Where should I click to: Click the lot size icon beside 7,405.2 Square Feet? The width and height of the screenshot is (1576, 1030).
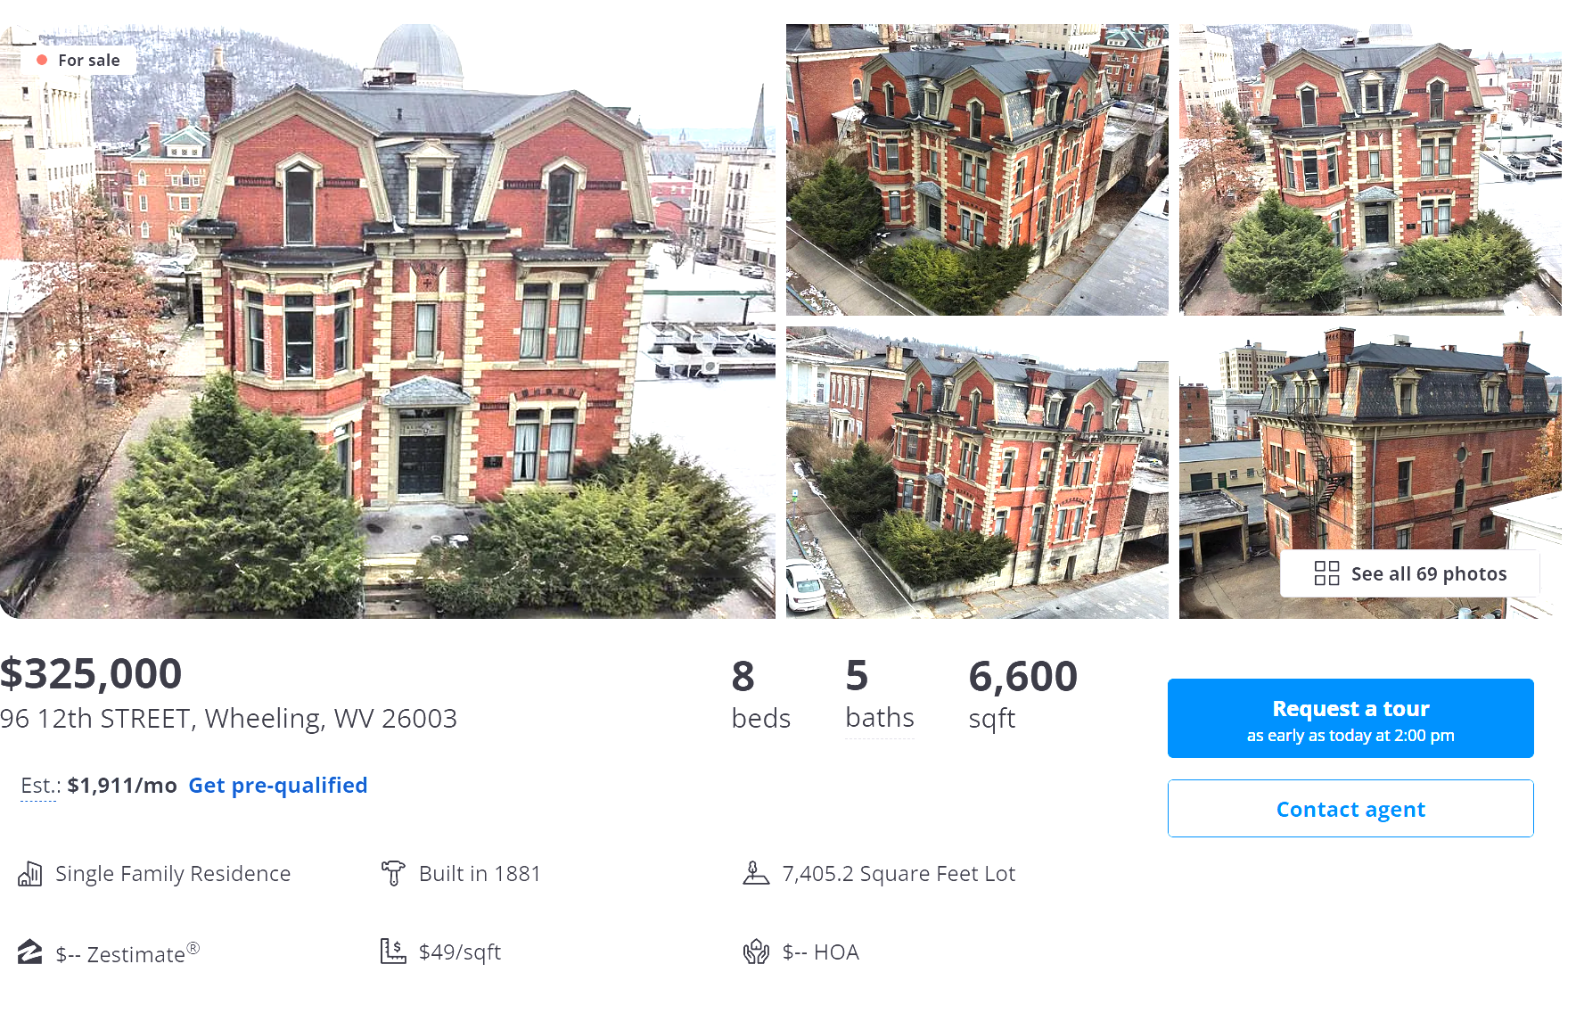[756, 874]
